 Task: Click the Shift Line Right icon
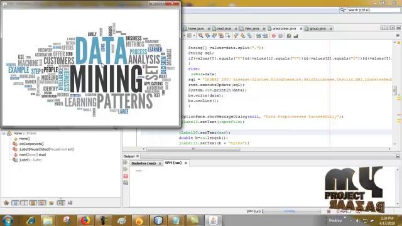pyautogui.click(x=265, y=36)
